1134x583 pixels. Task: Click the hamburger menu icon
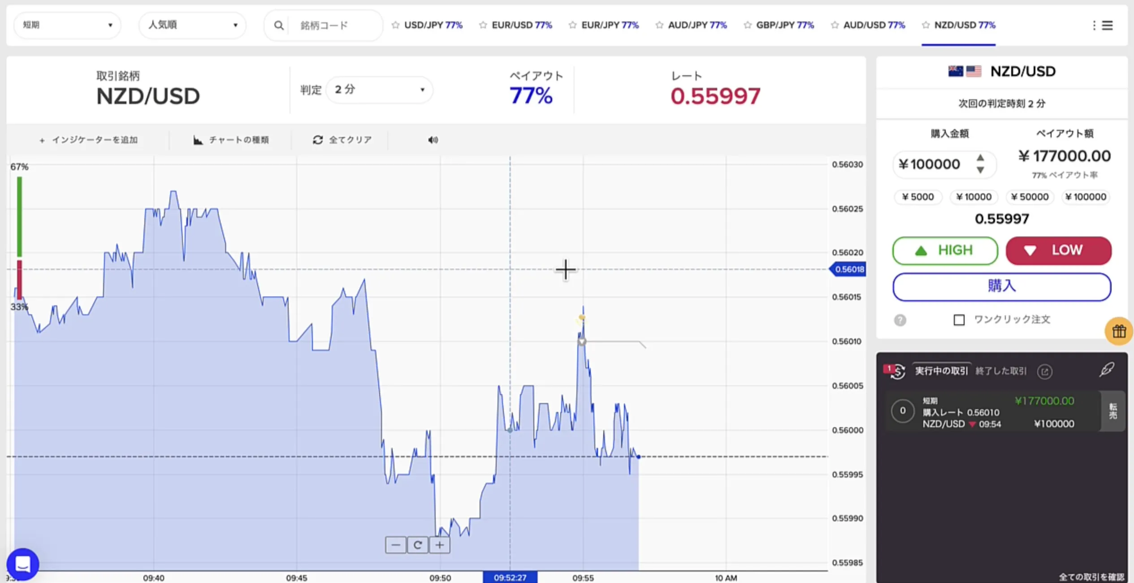pos(1107,26)
